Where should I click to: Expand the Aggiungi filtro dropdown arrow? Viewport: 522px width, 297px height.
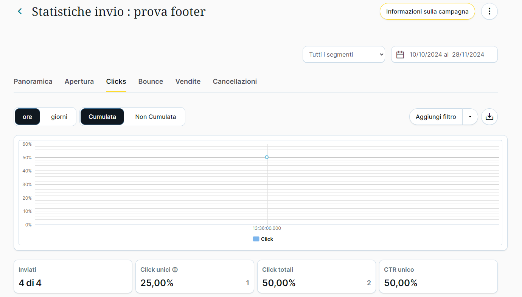tap(470, 117)
